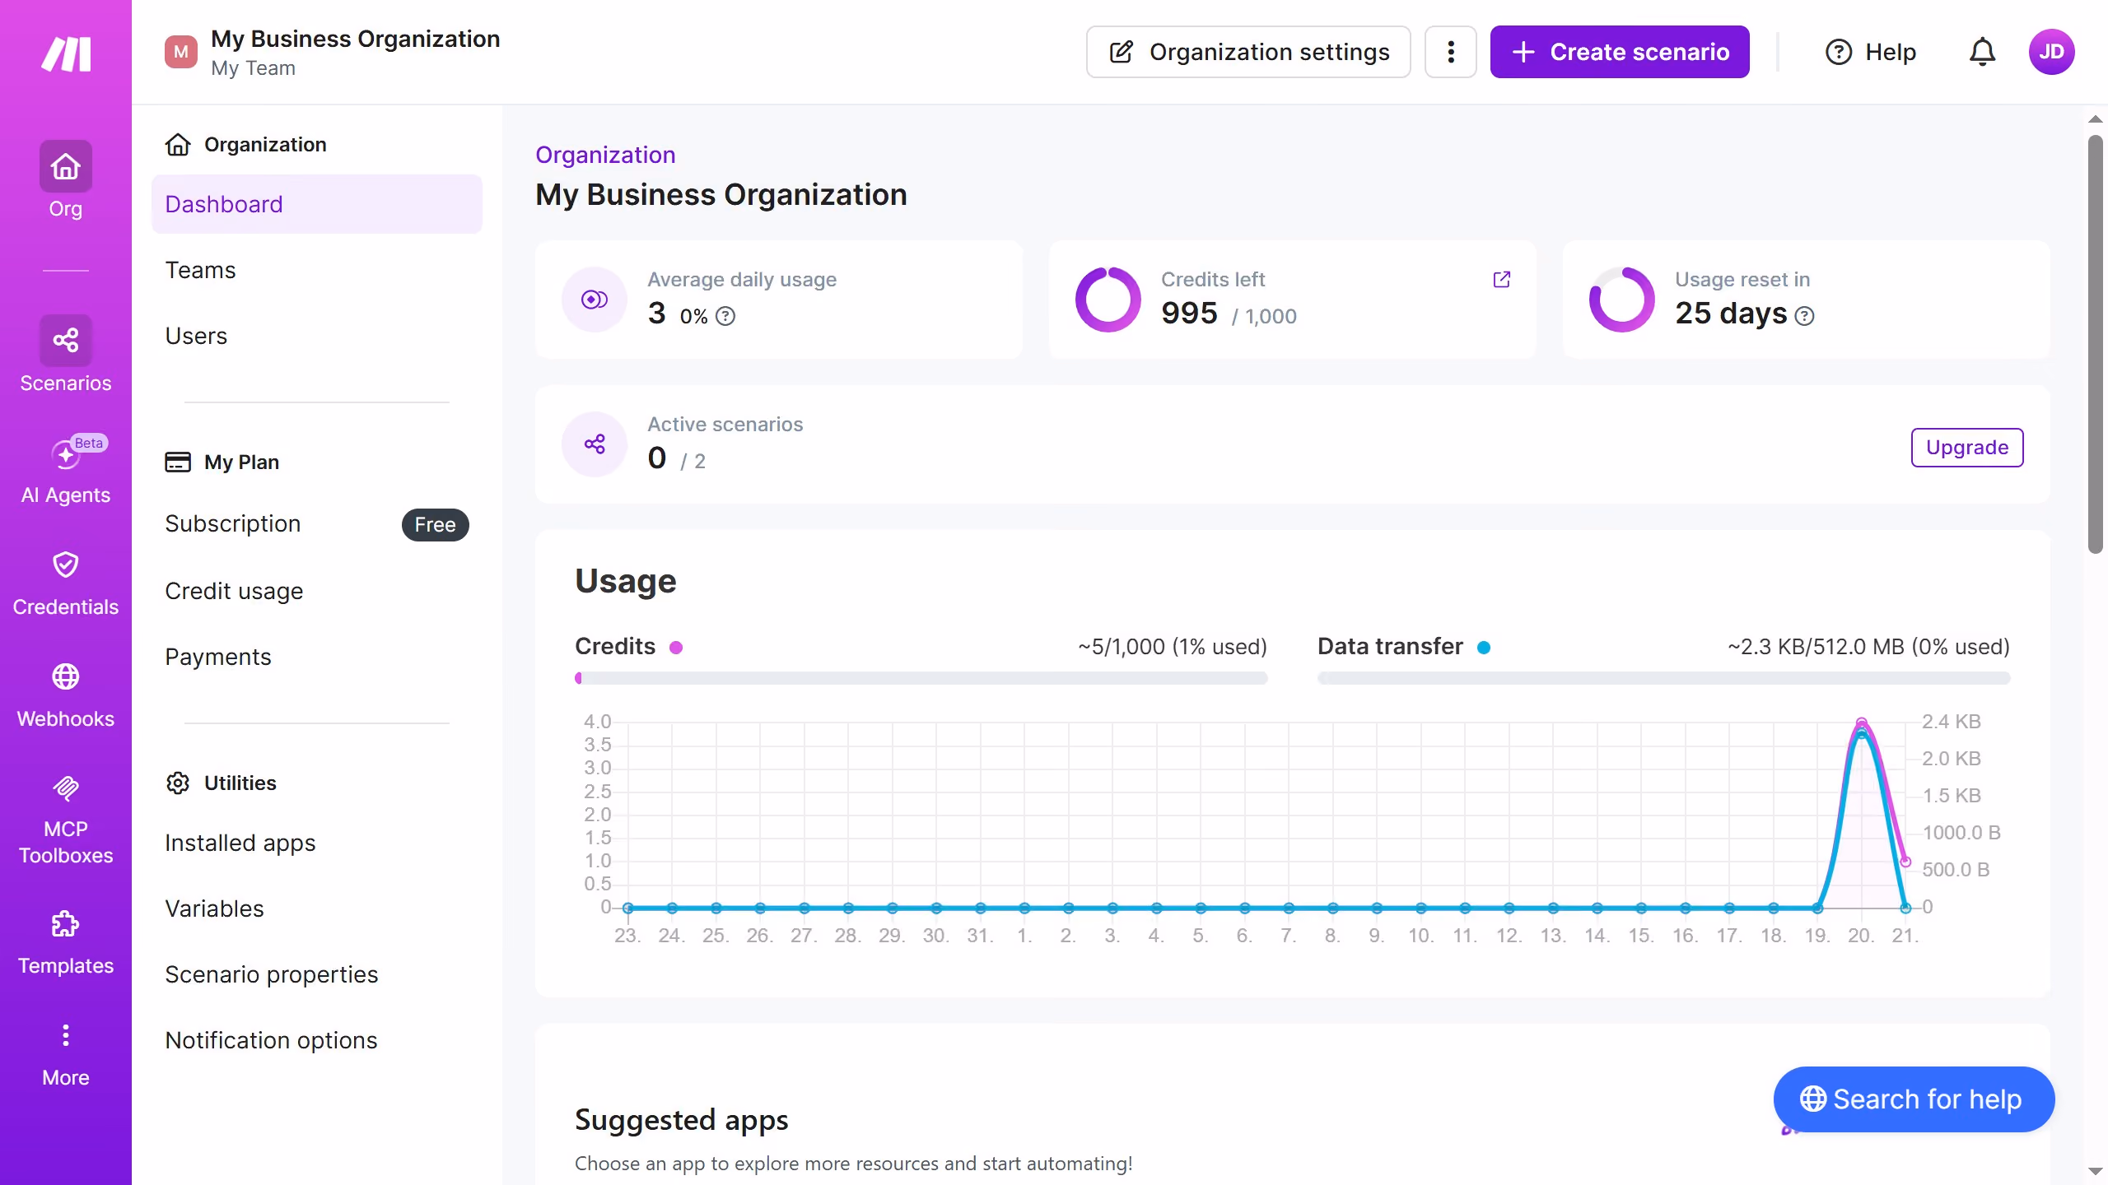Viewport: 2108px width, 1185px height.
Task: Open the Org home icon
Action: click(x=66, y=166)
